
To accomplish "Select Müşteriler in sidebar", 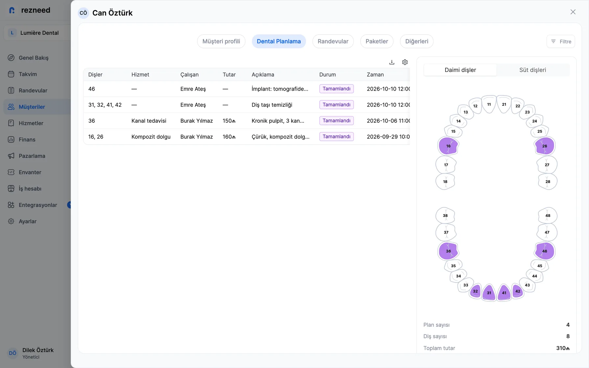I will point(32,107).
